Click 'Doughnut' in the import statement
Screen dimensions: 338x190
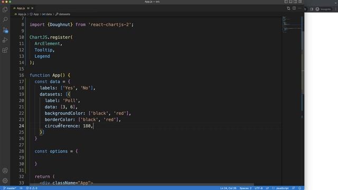(60, 25)
